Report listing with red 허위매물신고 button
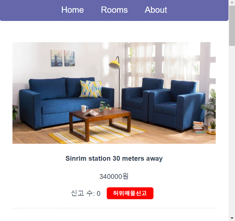This screenshot has width=235, height=221. (130, 193)
